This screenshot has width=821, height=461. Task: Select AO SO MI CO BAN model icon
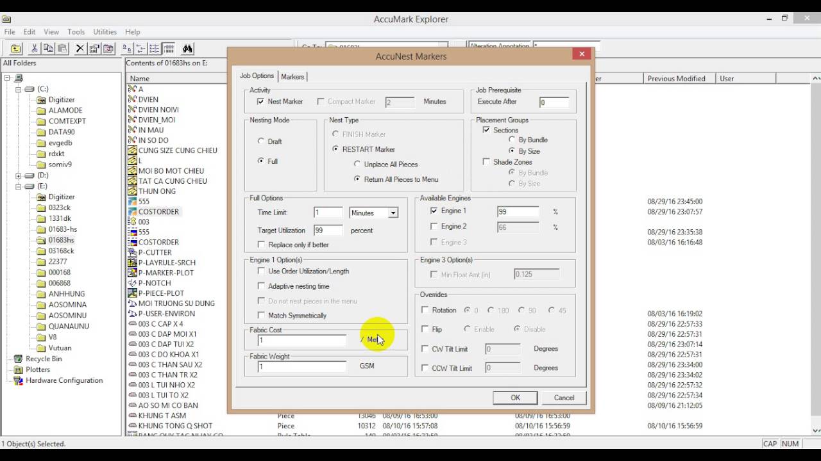(x=132, y=405)
